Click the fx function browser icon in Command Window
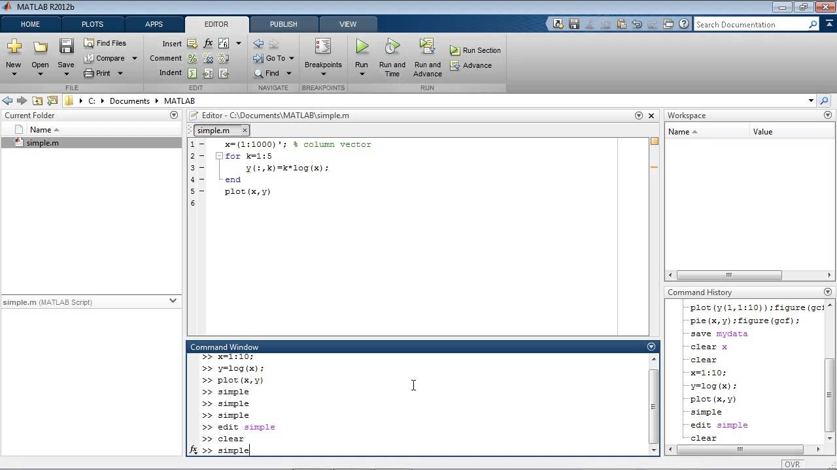 194,450
